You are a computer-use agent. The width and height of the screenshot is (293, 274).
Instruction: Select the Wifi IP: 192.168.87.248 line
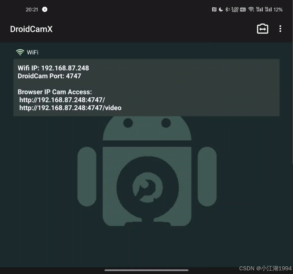53,68
